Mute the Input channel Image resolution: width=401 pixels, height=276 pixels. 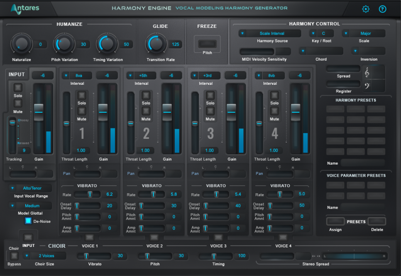[x=18, y=103]
